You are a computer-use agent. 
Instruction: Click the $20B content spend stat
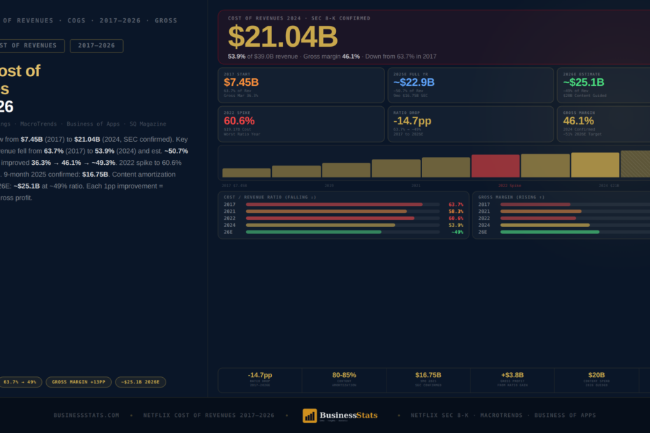pyautogui.click(x=596, y=379)
